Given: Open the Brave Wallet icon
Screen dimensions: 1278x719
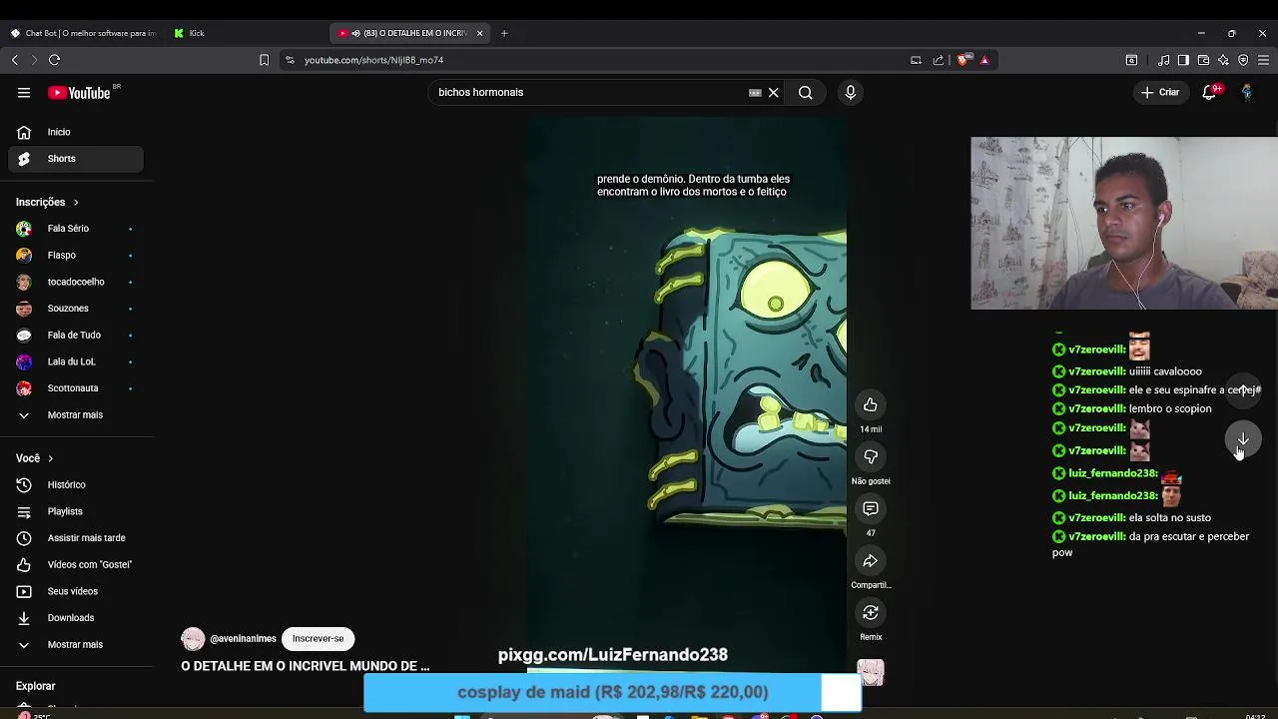Looking at the screenshot, I should [x=1203, y=60].
